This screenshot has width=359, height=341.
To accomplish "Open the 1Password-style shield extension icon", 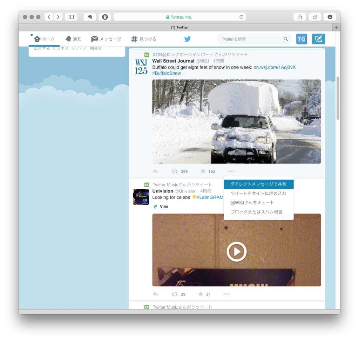I will 105,17.
